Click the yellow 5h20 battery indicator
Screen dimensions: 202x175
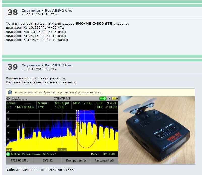(x=114, y=98)
